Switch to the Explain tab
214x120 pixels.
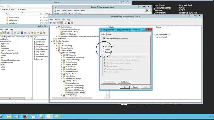[109, 34]
